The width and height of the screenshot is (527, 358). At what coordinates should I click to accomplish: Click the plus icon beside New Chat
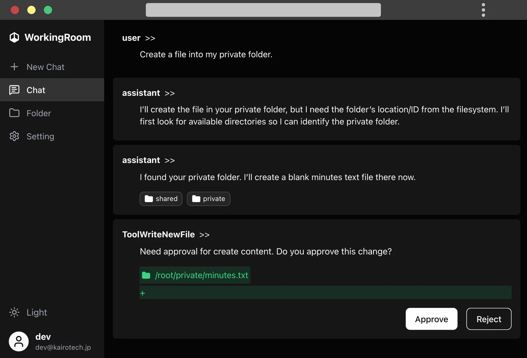click(14, 67)
